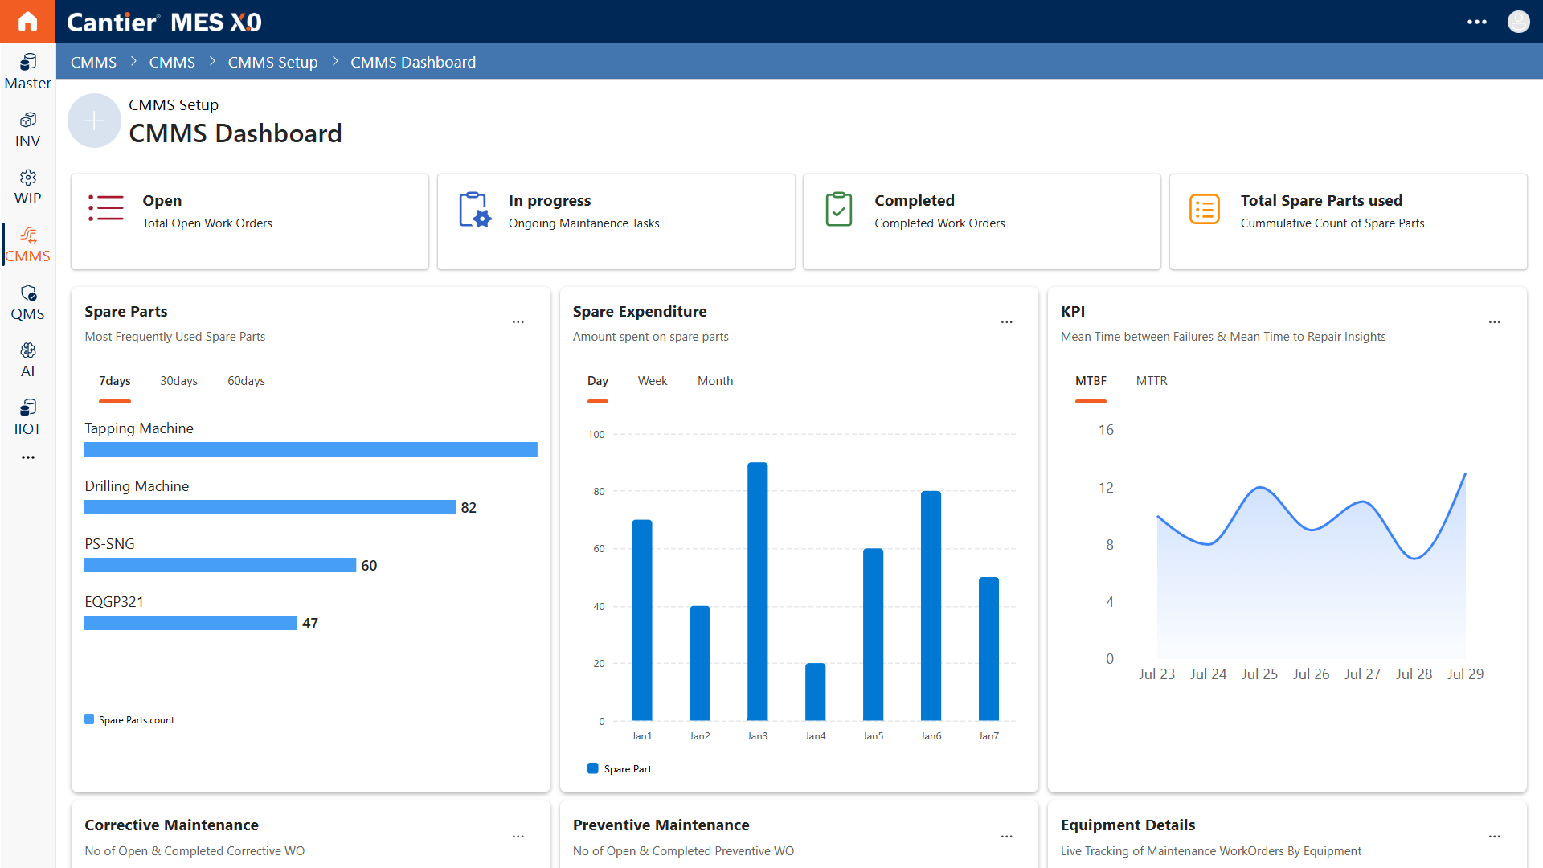
Task: Open the INV inventory module
Action: (x=27, y=129)
